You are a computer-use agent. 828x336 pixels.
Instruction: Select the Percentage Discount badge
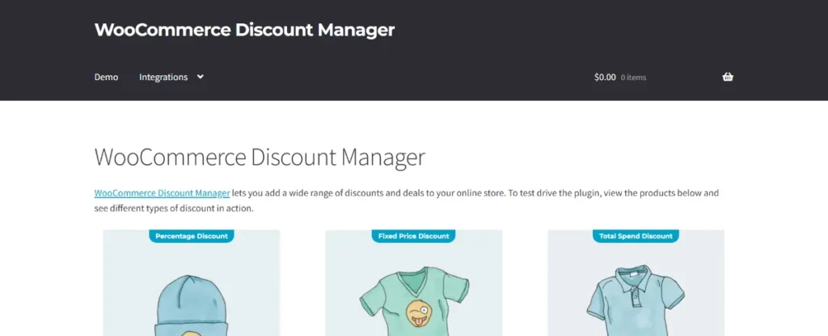tap(191, 237)
